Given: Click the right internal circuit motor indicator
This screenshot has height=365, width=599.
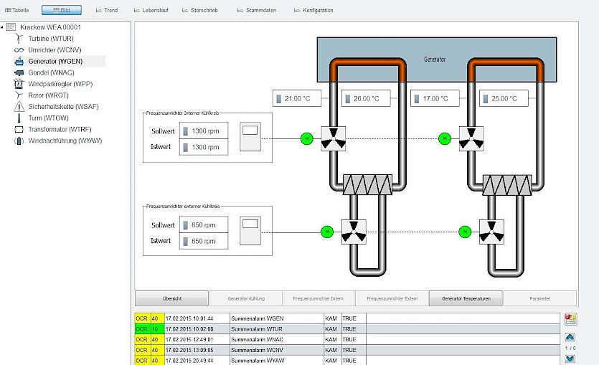Looking at the screenshot, I should 444,138.
